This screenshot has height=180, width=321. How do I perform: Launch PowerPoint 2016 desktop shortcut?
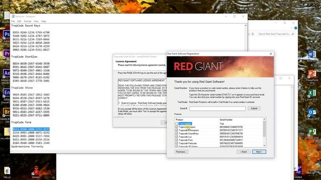point(312,74)
